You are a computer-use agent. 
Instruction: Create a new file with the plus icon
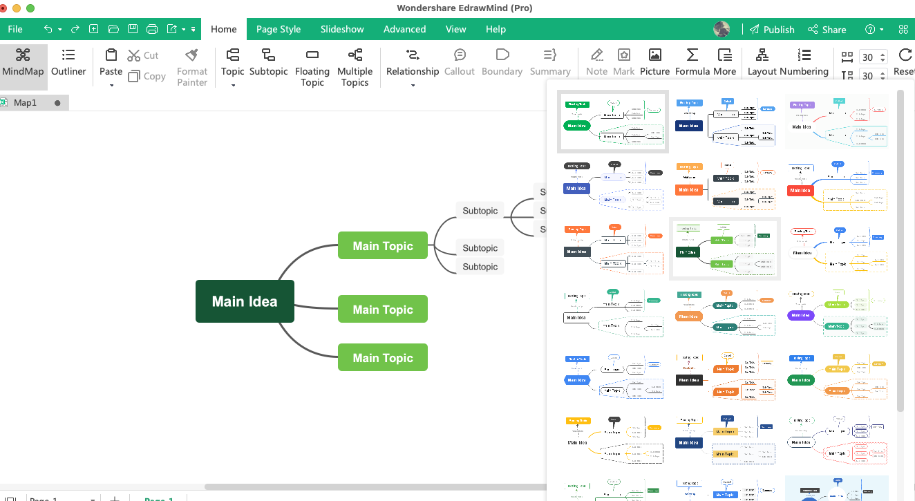click(94, 29)
